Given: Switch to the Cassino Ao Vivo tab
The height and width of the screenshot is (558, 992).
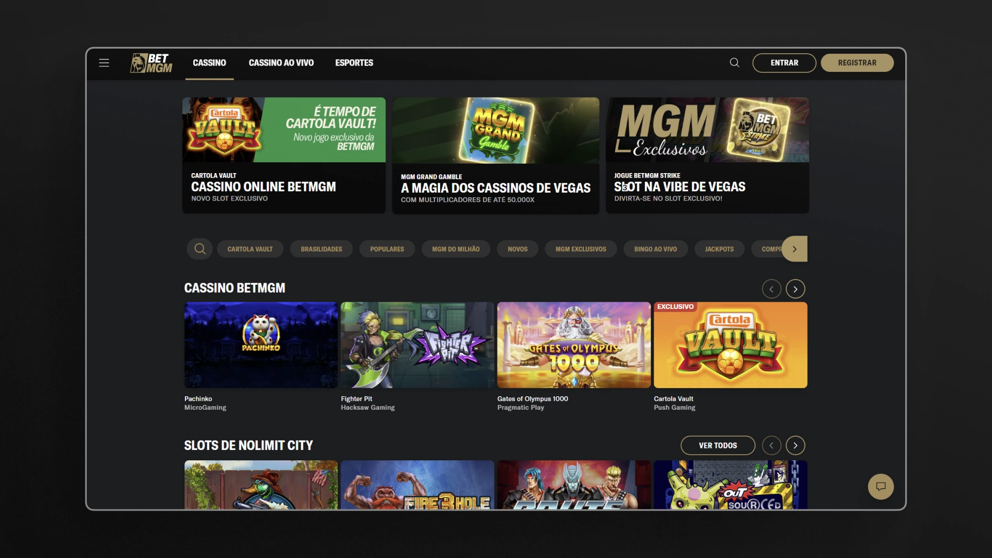Looking at the screenshot, I should [x=281, y=63].
